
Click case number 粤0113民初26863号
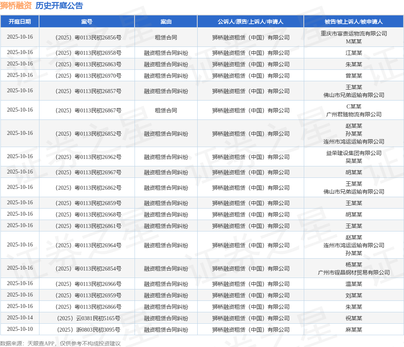pos(88,64)
